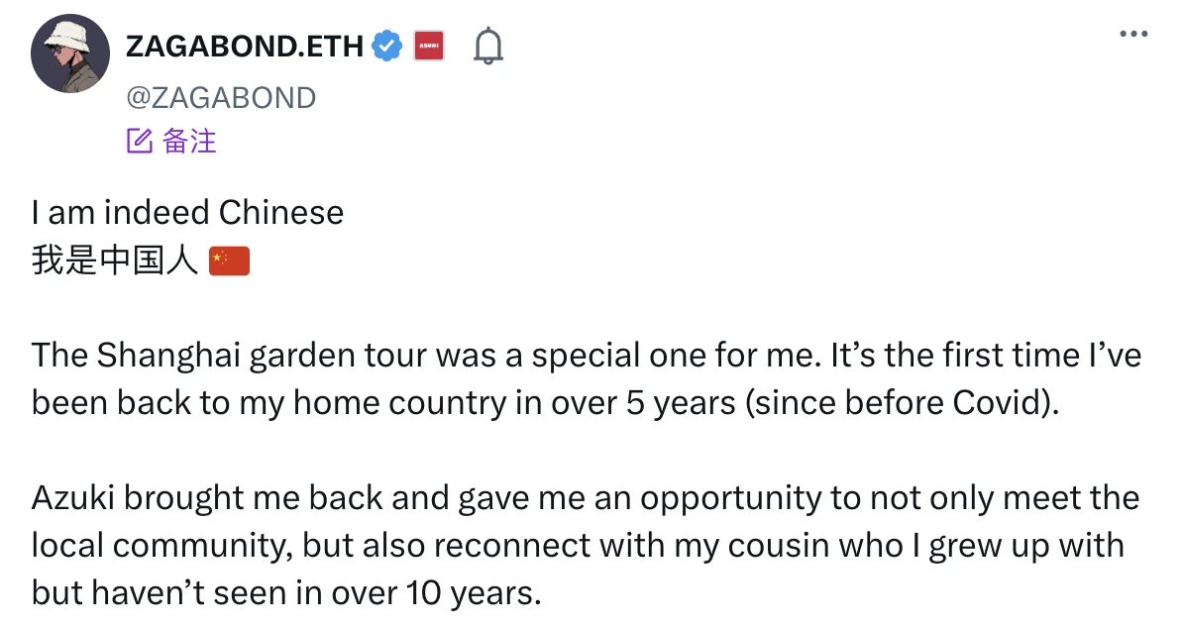Click the purple pencil note-edit icon
The image size is (1183, 628).
tap(139, 142)
